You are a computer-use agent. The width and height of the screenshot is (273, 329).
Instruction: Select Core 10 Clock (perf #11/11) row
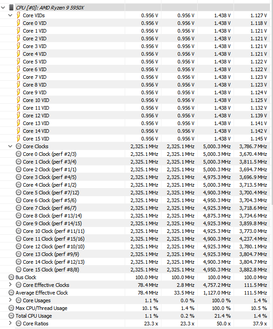coord(54,231)
